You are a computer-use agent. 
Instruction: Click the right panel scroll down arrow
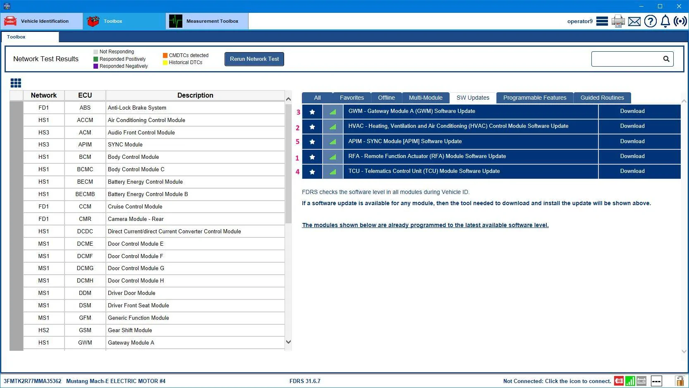(684, 351)
